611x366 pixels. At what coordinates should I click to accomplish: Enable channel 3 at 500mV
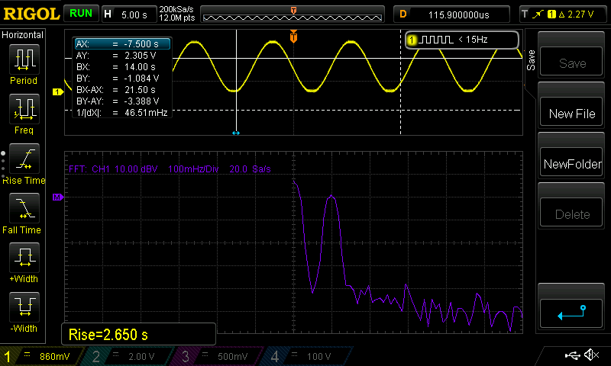[221, 356]
